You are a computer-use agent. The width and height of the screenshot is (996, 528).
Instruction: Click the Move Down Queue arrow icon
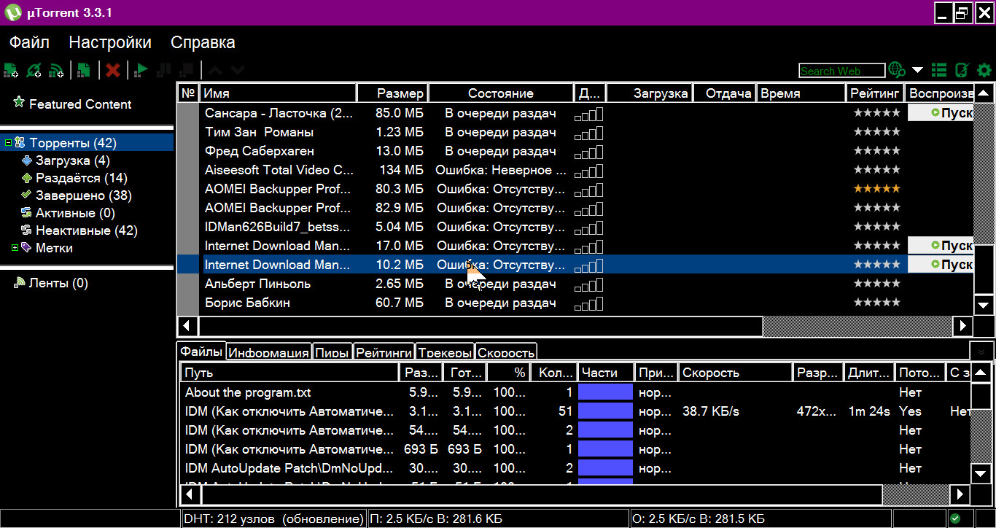coord(238,70)
